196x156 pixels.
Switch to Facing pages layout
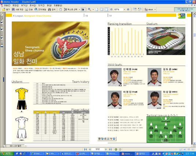(x=193, y=149)
